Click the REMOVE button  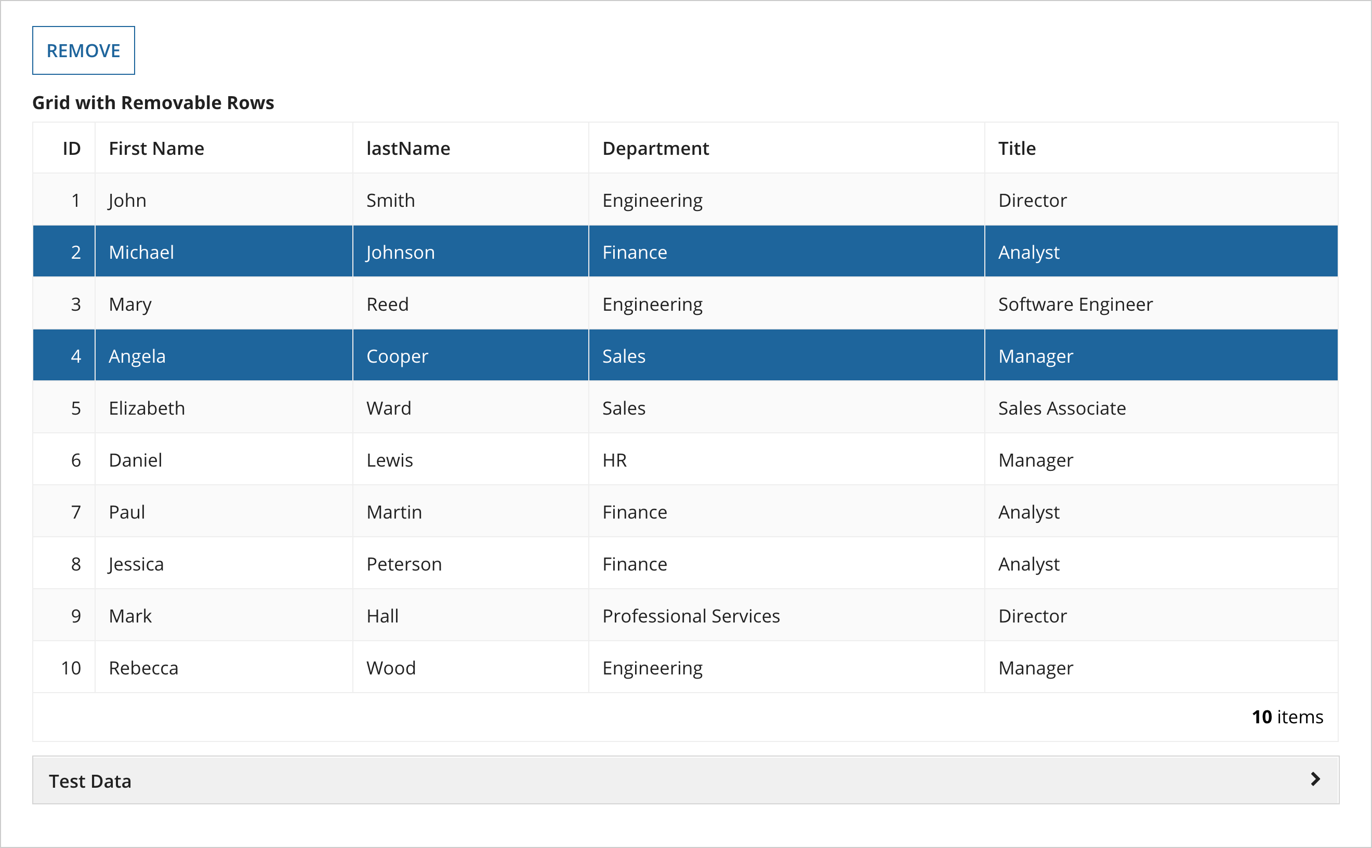pos(84,50)
